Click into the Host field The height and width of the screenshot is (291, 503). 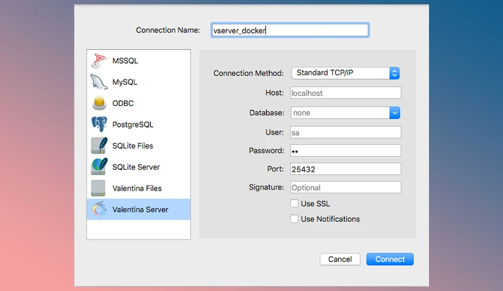345,93
